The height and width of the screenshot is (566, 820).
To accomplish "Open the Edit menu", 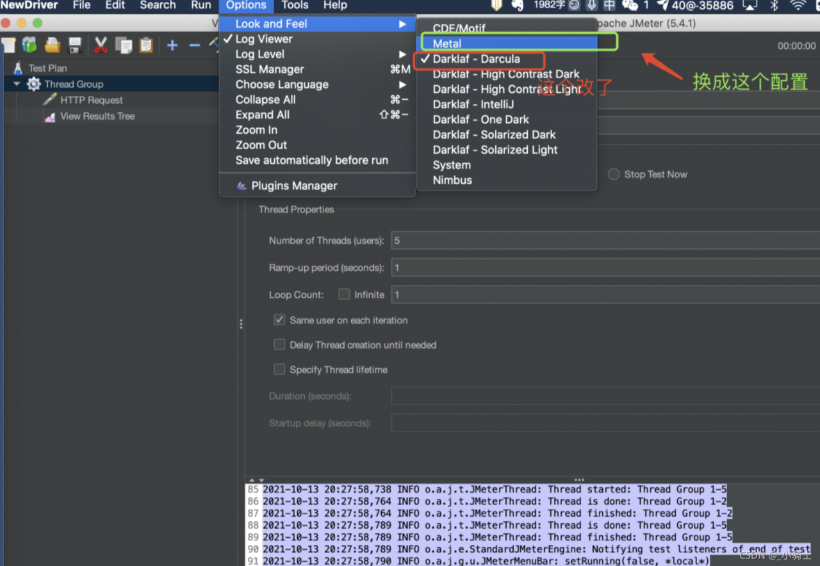I will (x=115, y=5).
